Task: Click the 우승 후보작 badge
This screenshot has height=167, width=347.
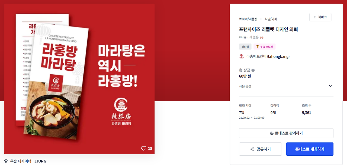Action: pos(264,47)
